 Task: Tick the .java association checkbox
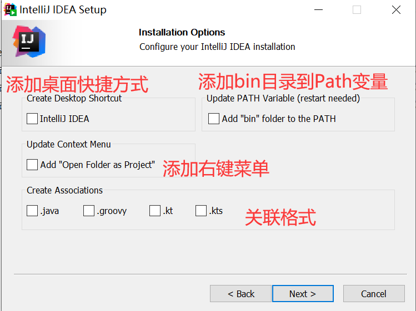tap(32, 211)
